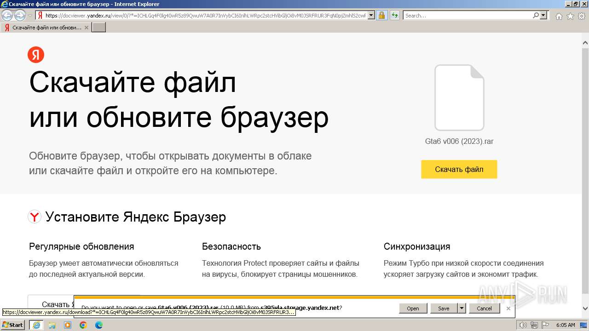Click the Синхронизация heading

[x=417, y=246]
